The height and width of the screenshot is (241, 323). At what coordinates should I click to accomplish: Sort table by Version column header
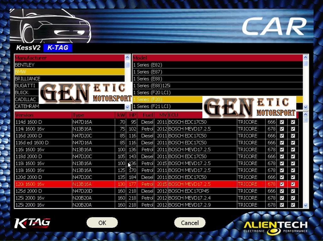click(x=43, y=115)
